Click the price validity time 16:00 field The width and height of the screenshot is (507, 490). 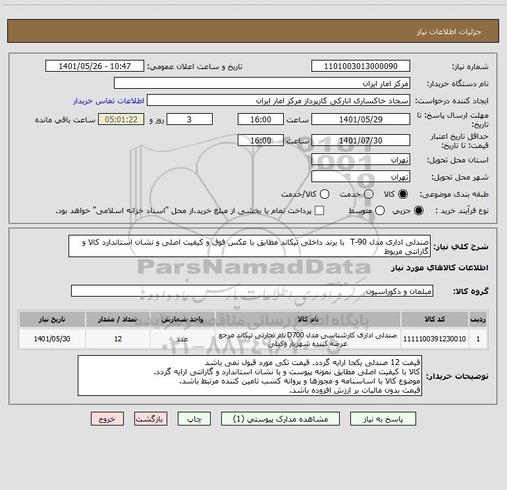(x=261, y=141)
